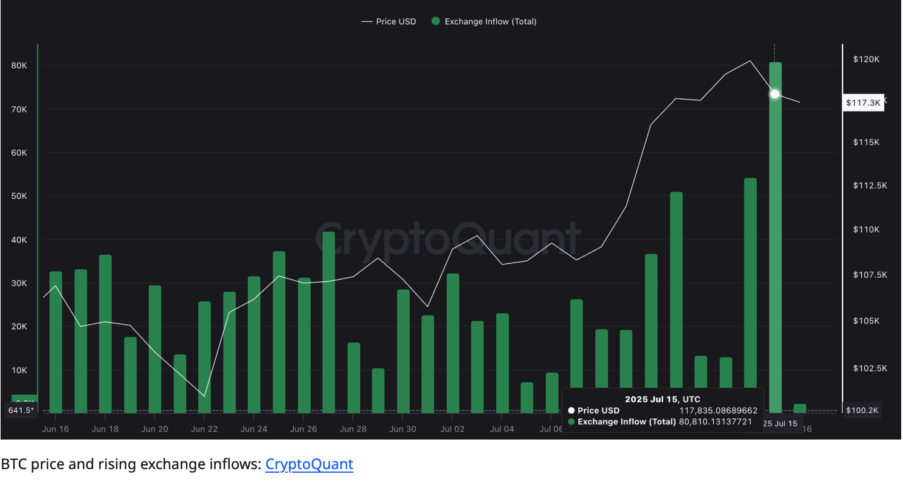Click the green Exchange Inflow legend dot
Screen dimensions: 903x483
click(435, 22)
